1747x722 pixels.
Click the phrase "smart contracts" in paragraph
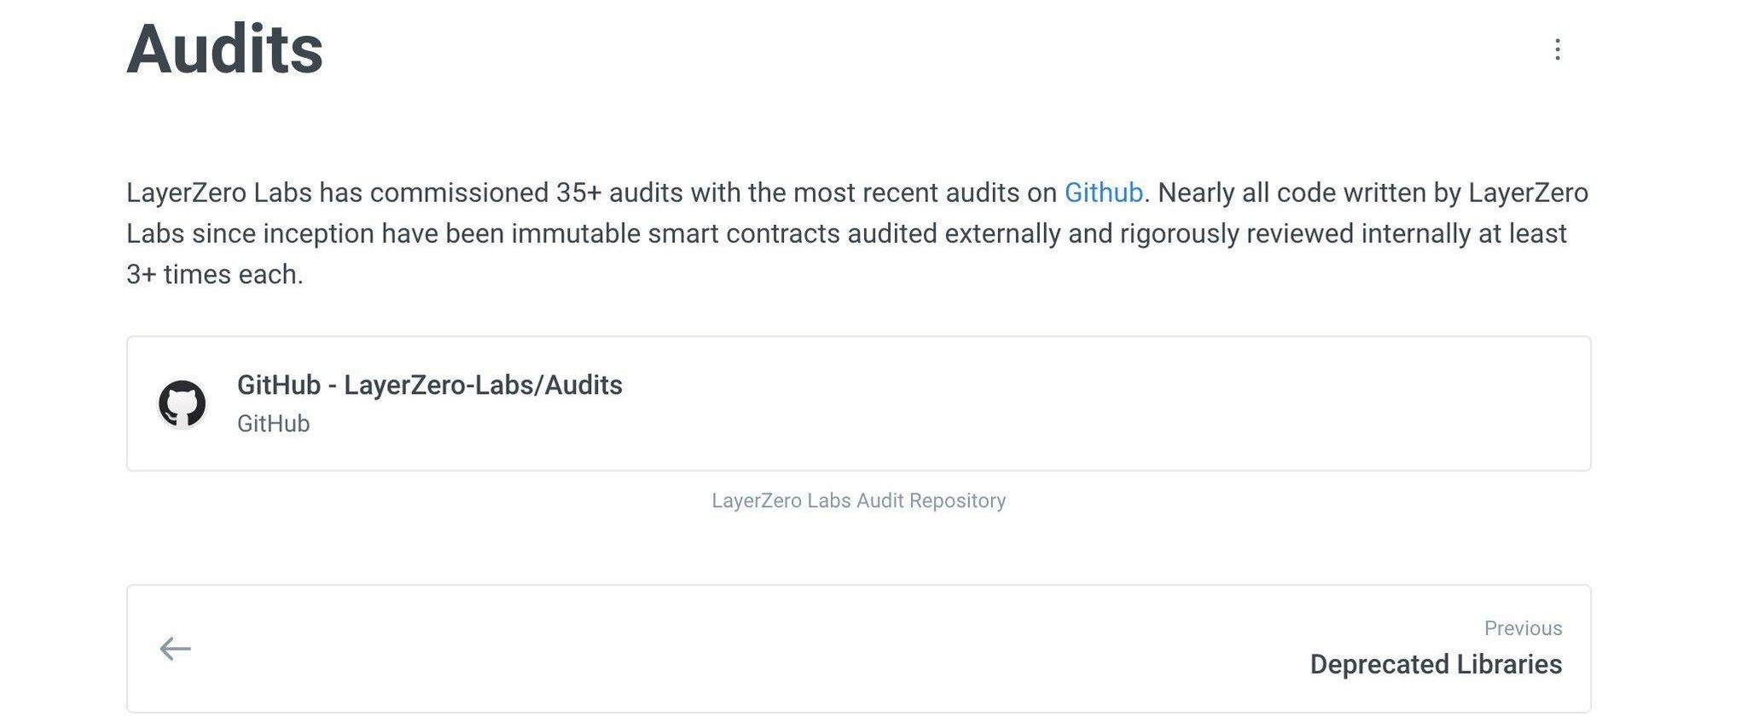click(x=743, y=234)
